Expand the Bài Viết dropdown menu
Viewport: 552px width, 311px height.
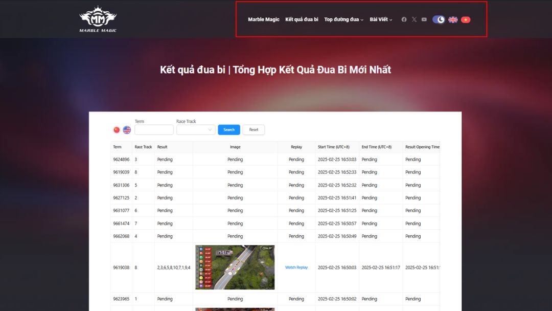[x=381, y=19]
